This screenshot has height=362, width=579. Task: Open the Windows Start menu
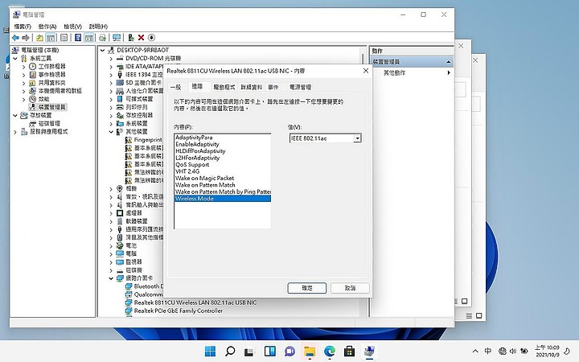(210, 351)
